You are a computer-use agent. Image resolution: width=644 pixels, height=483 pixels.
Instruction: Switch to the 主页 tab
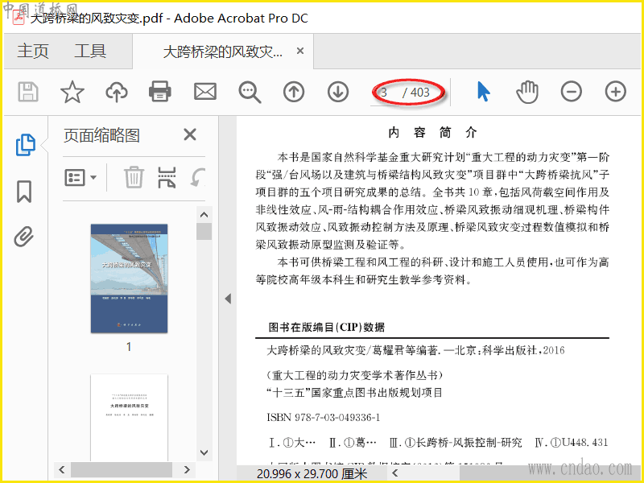[x=33, y=52]
